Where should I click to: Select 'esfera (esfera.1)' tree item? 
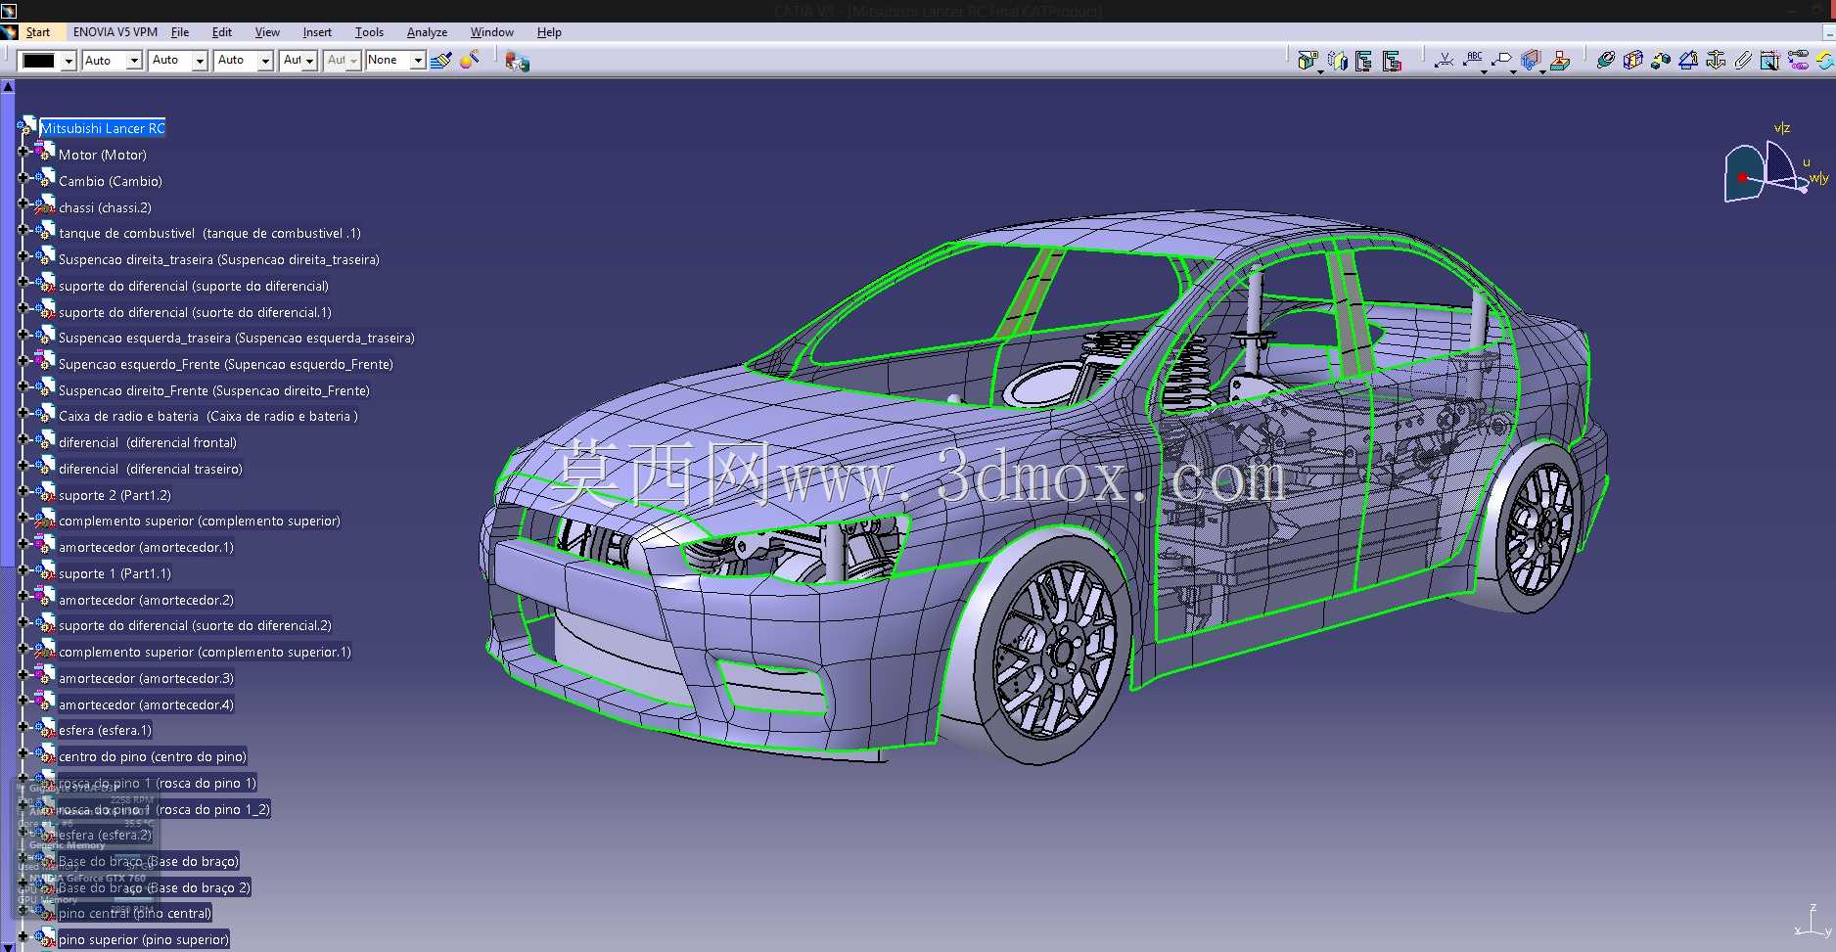tap(105, 730)
